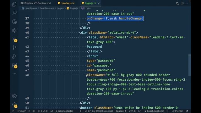Click the feedback icon left of Prettier

point(168,111)
